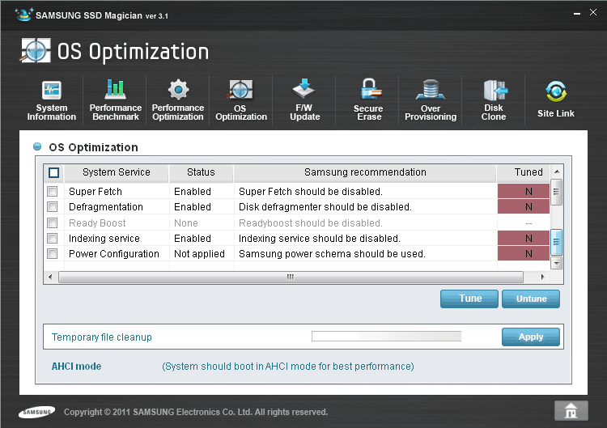Click 'Disk defragmenter should be disabled.' text

coord(325,207)
